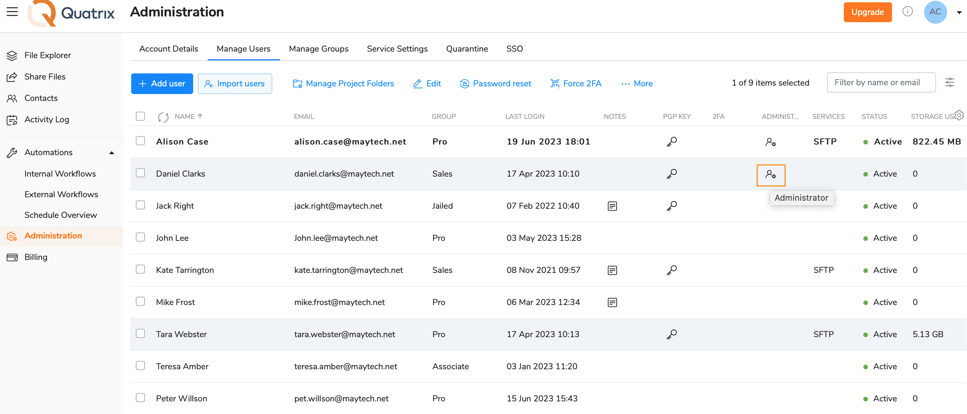The height and width of the screenshot is (414, 967).
Task: Select the checkbox in the table header
Action: click(x=140, y=116)
